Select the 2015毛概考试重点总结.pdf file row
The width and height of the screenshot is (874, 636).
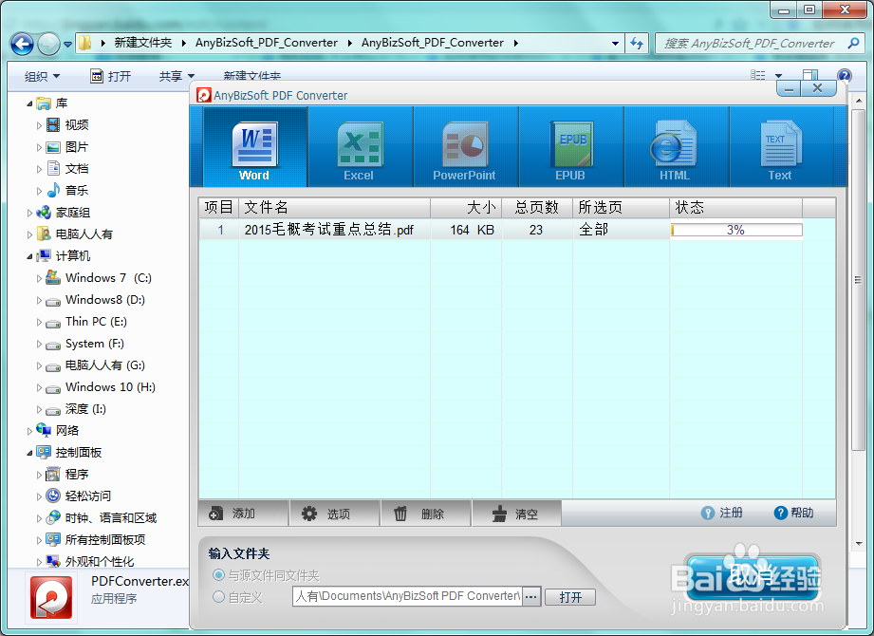[x=516, y=230]
